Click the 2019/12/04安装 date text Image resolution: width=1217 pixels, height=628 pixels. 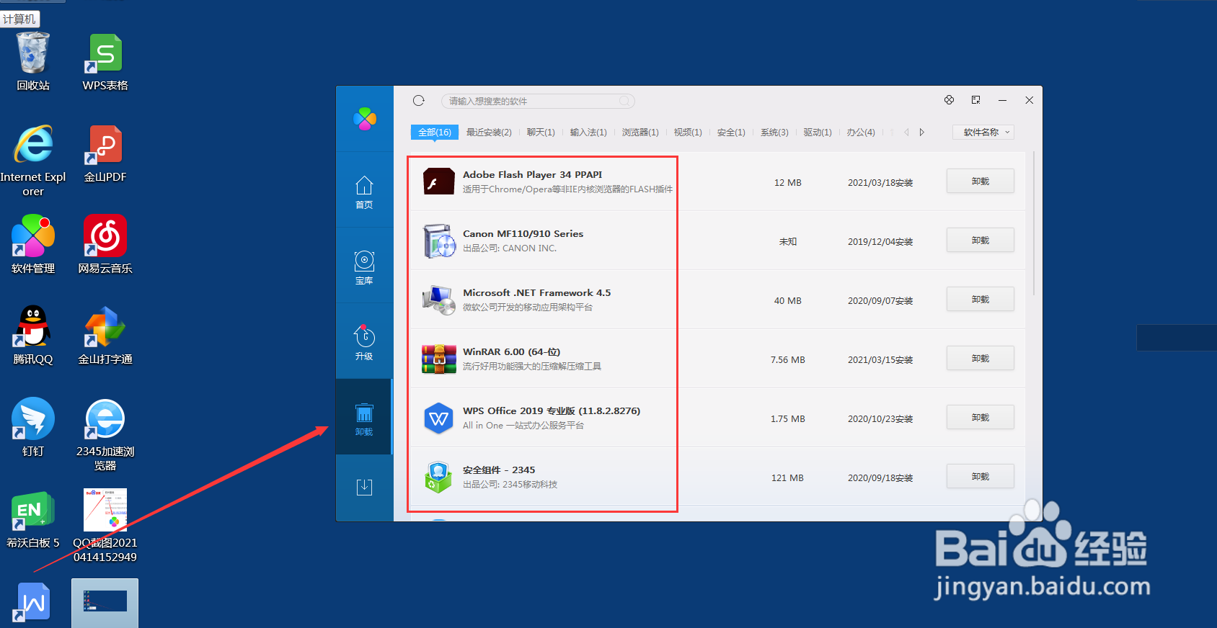pos(880,242)
